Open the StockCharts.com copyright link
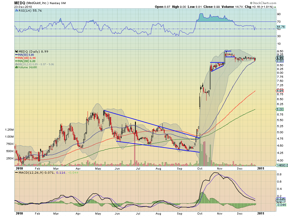288x216 pixels. 263,3
